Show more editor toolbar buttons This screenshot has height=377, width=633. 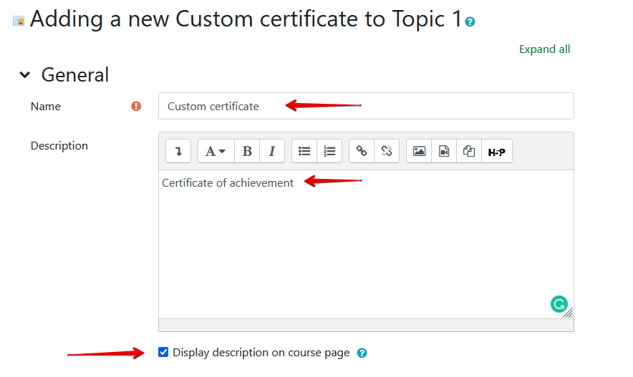(x=178, y=151)
